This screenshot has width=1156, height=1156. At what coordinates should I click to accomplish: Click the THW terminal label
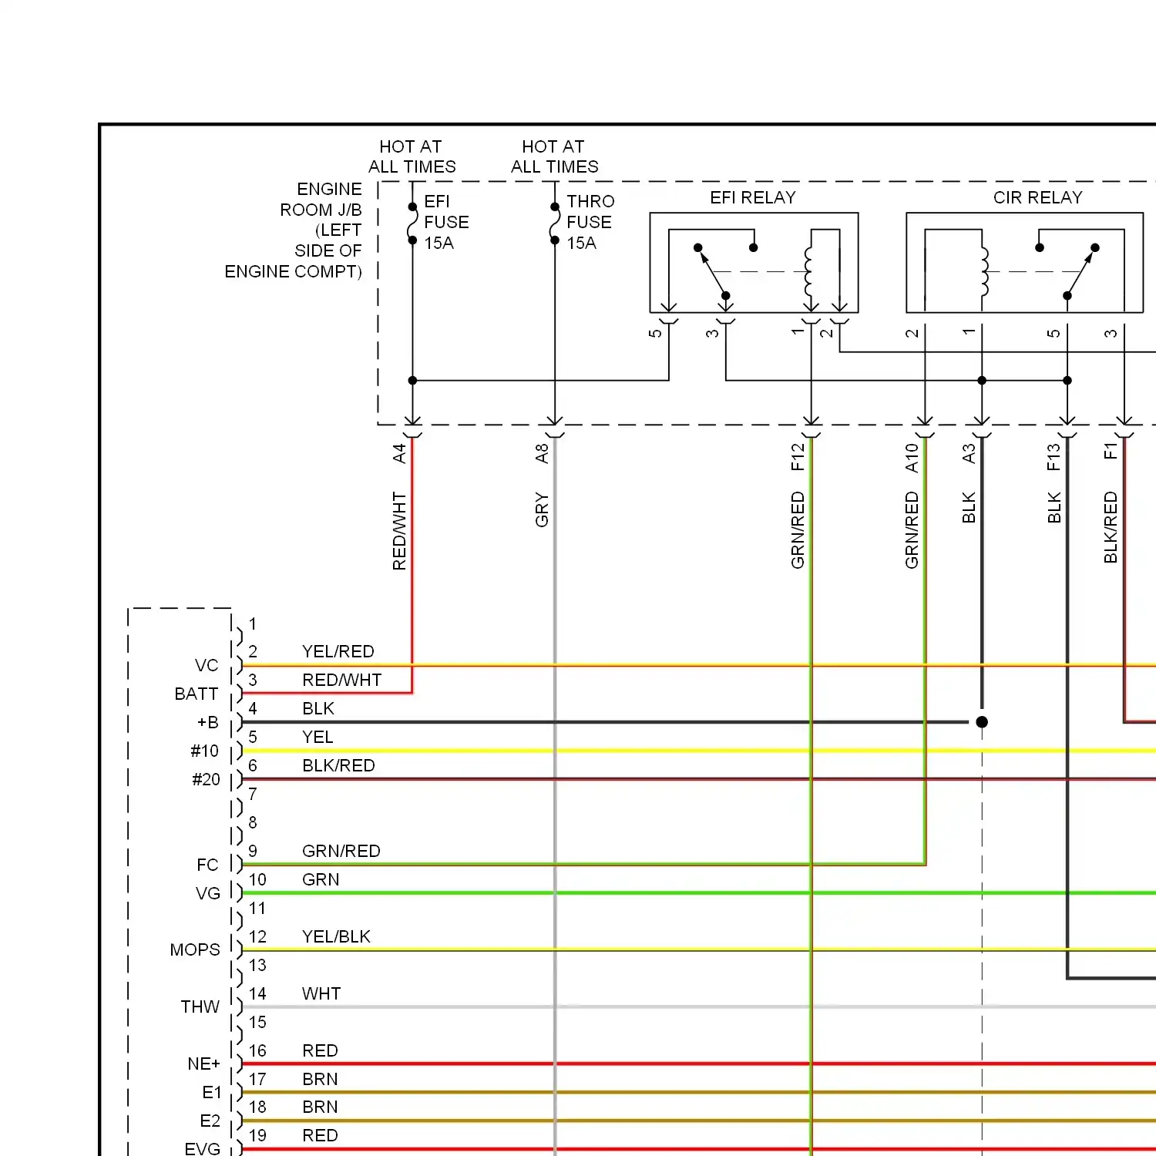tap(200, 1007)
